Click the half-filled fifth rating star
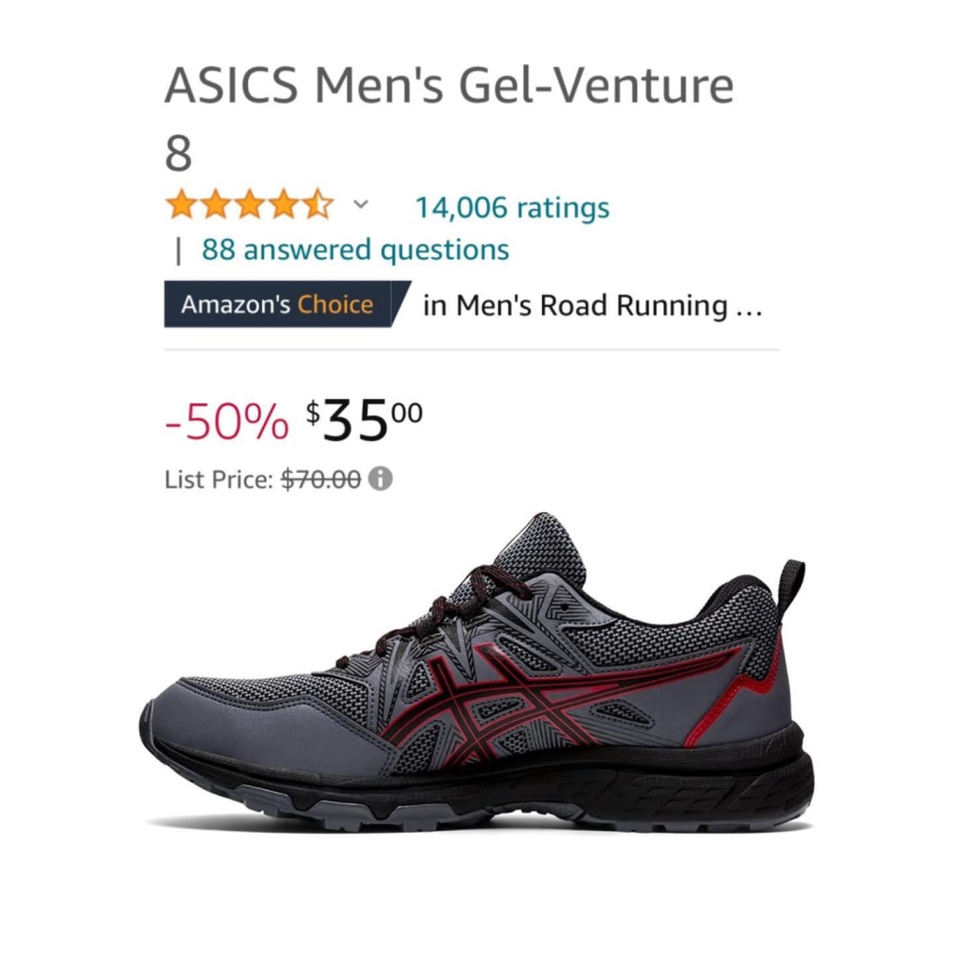955x955 pixels. 318,204
